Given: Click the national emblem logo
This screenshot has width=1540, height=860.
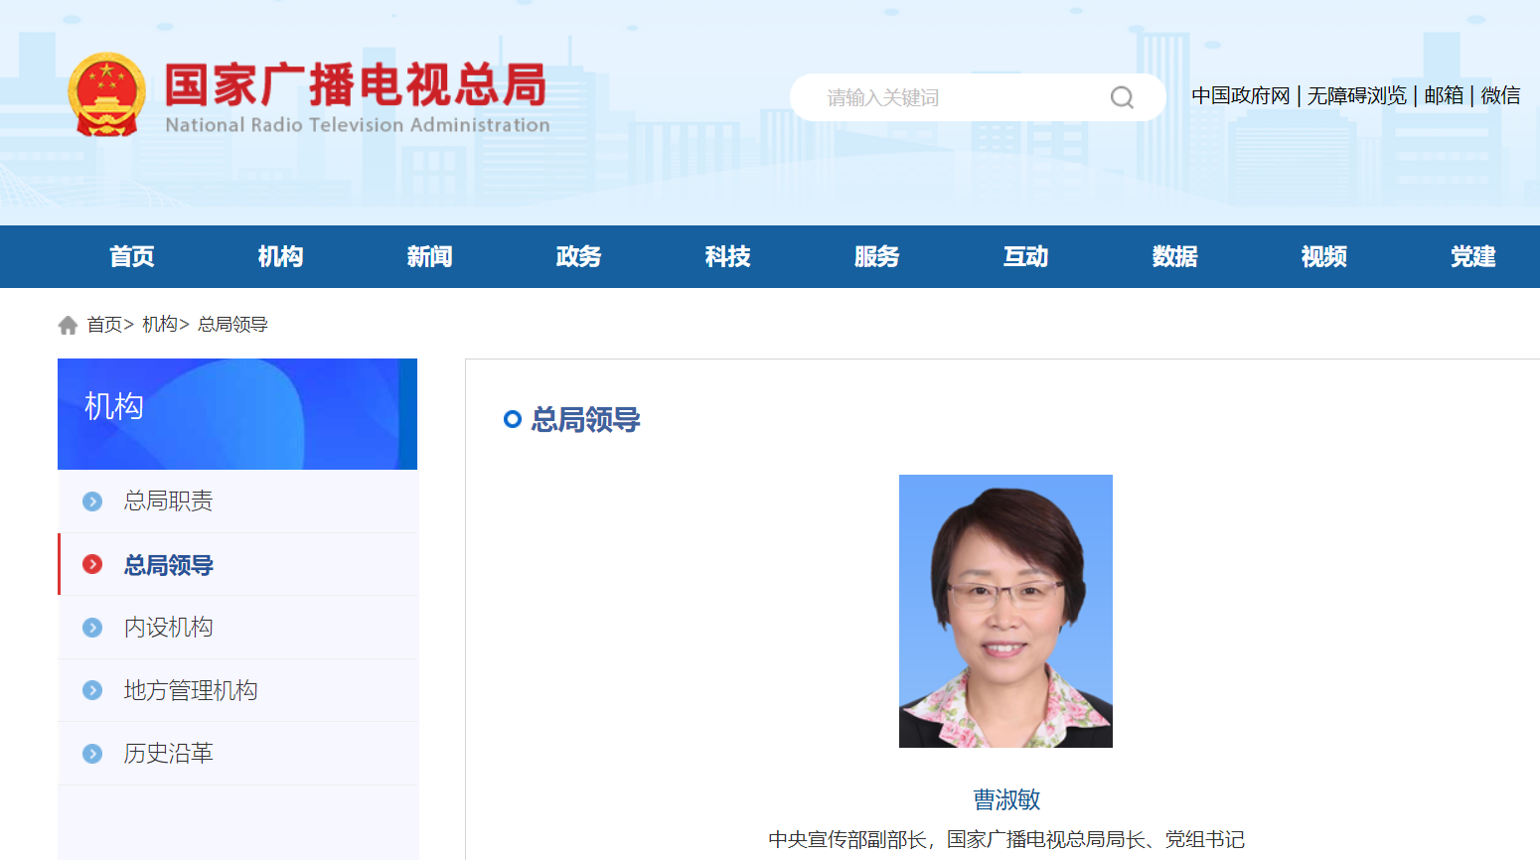Looking at the screenshot, I should 106,95.
